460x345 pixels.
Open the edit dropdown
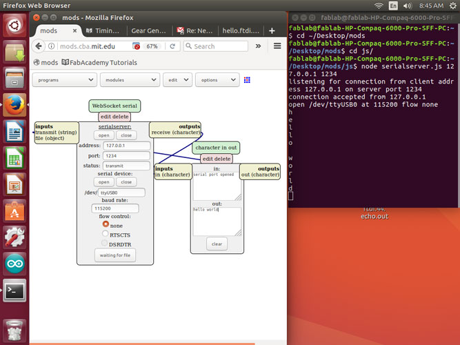click(x=177, y=80)
